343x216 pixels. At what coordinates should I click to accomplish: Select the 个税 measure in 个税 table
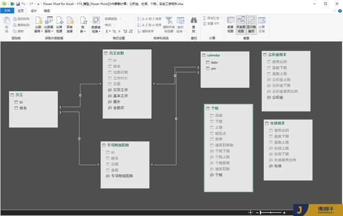click(x=219, y=175)
